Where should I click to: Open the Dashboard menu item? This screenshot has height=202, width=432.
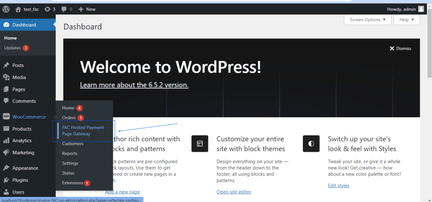pos(28,25)
